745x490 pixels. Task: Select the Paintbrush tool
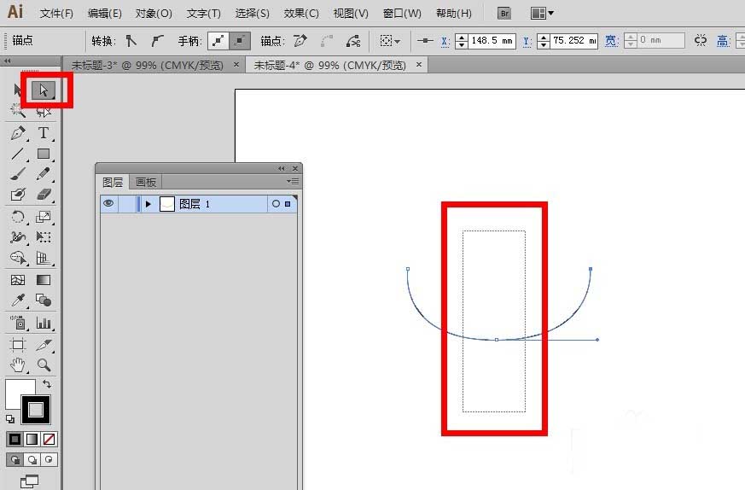click(18, 174)
